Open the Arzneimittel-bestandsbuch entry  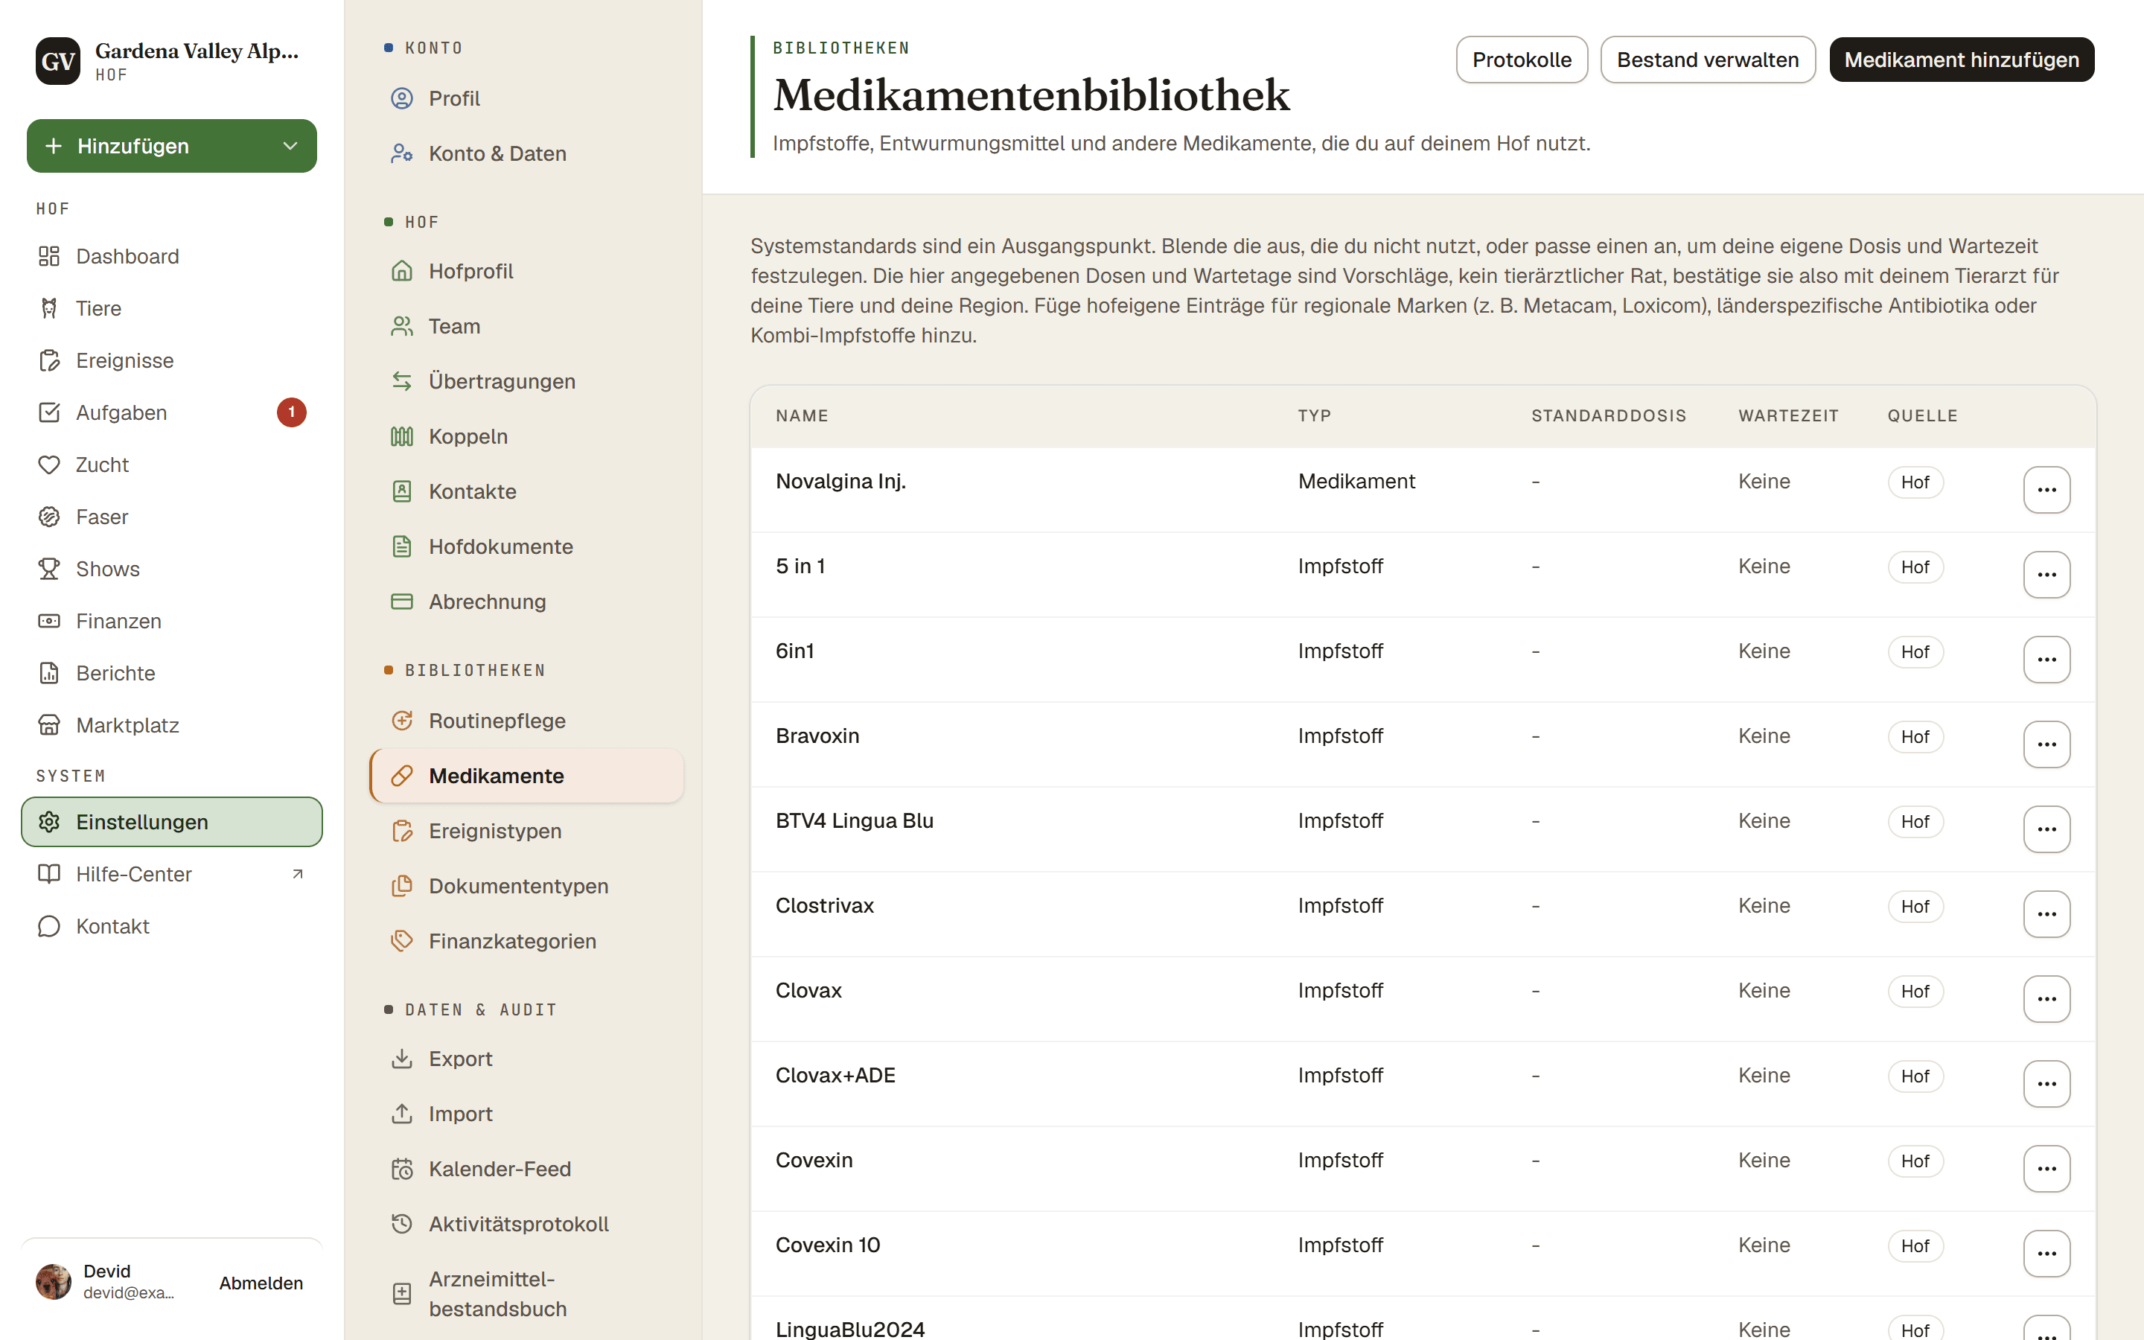pos(526,1293)
